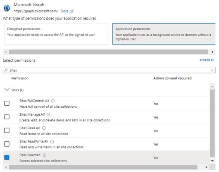Click permissions list scroll down arrow
Viewport: 219px width, 172px height.
[212, 161]
